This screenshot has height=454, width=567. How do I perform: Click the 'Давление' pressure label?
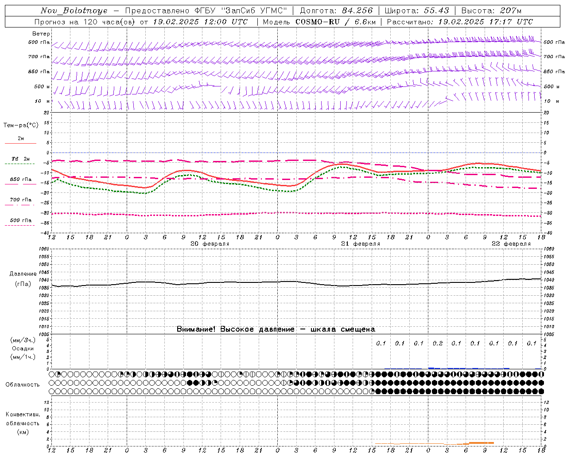point(23,274)
